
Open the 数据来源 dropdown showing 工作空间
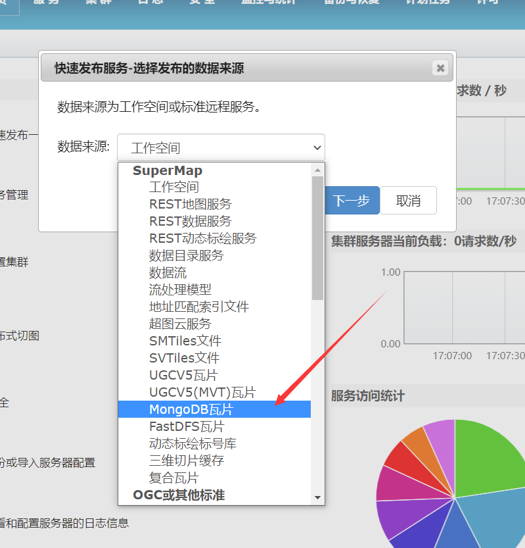point(221,147)
